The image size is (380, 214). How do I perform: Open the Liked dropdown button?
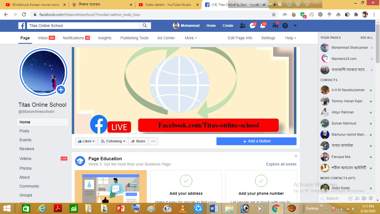coord(86,141)
